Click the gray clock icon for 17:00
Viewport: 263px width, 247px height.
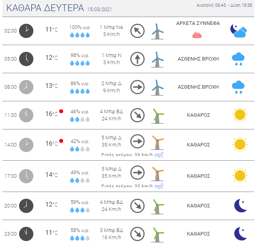pos(26,176)
